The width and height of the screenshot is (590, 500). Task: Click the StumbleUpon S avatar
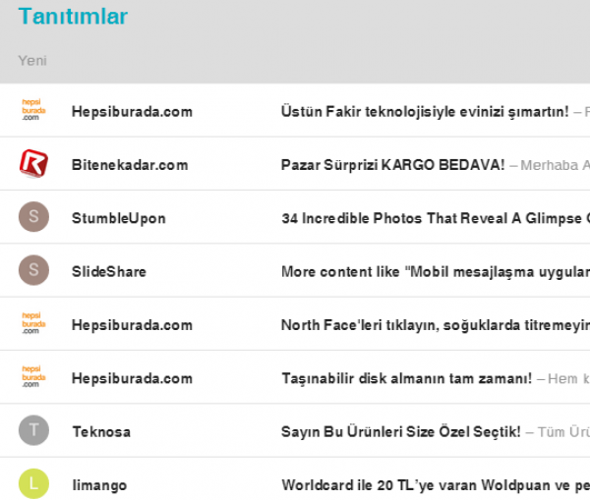(x=33, y=216)
